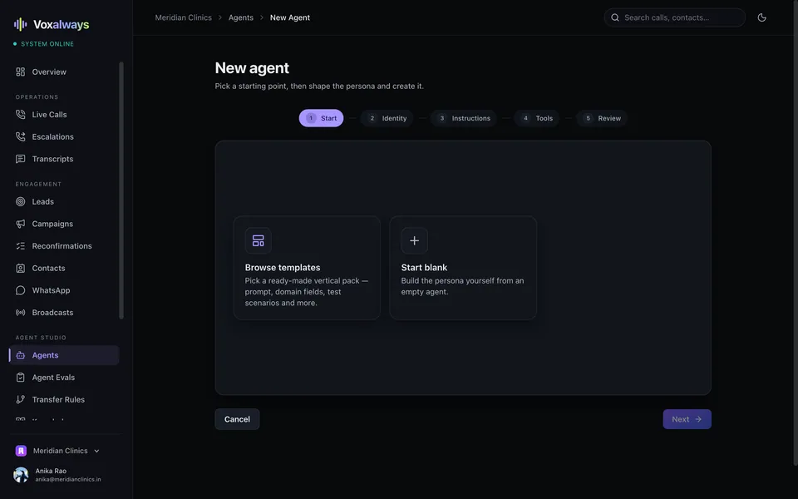Click the Browse templates layout icon

point(258,240)
